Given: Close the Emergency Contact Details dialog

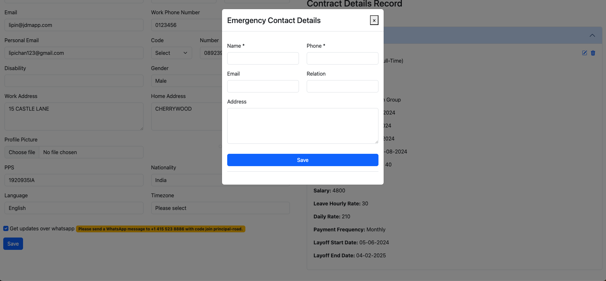Looking at the screenshot, I should [374, 20].
